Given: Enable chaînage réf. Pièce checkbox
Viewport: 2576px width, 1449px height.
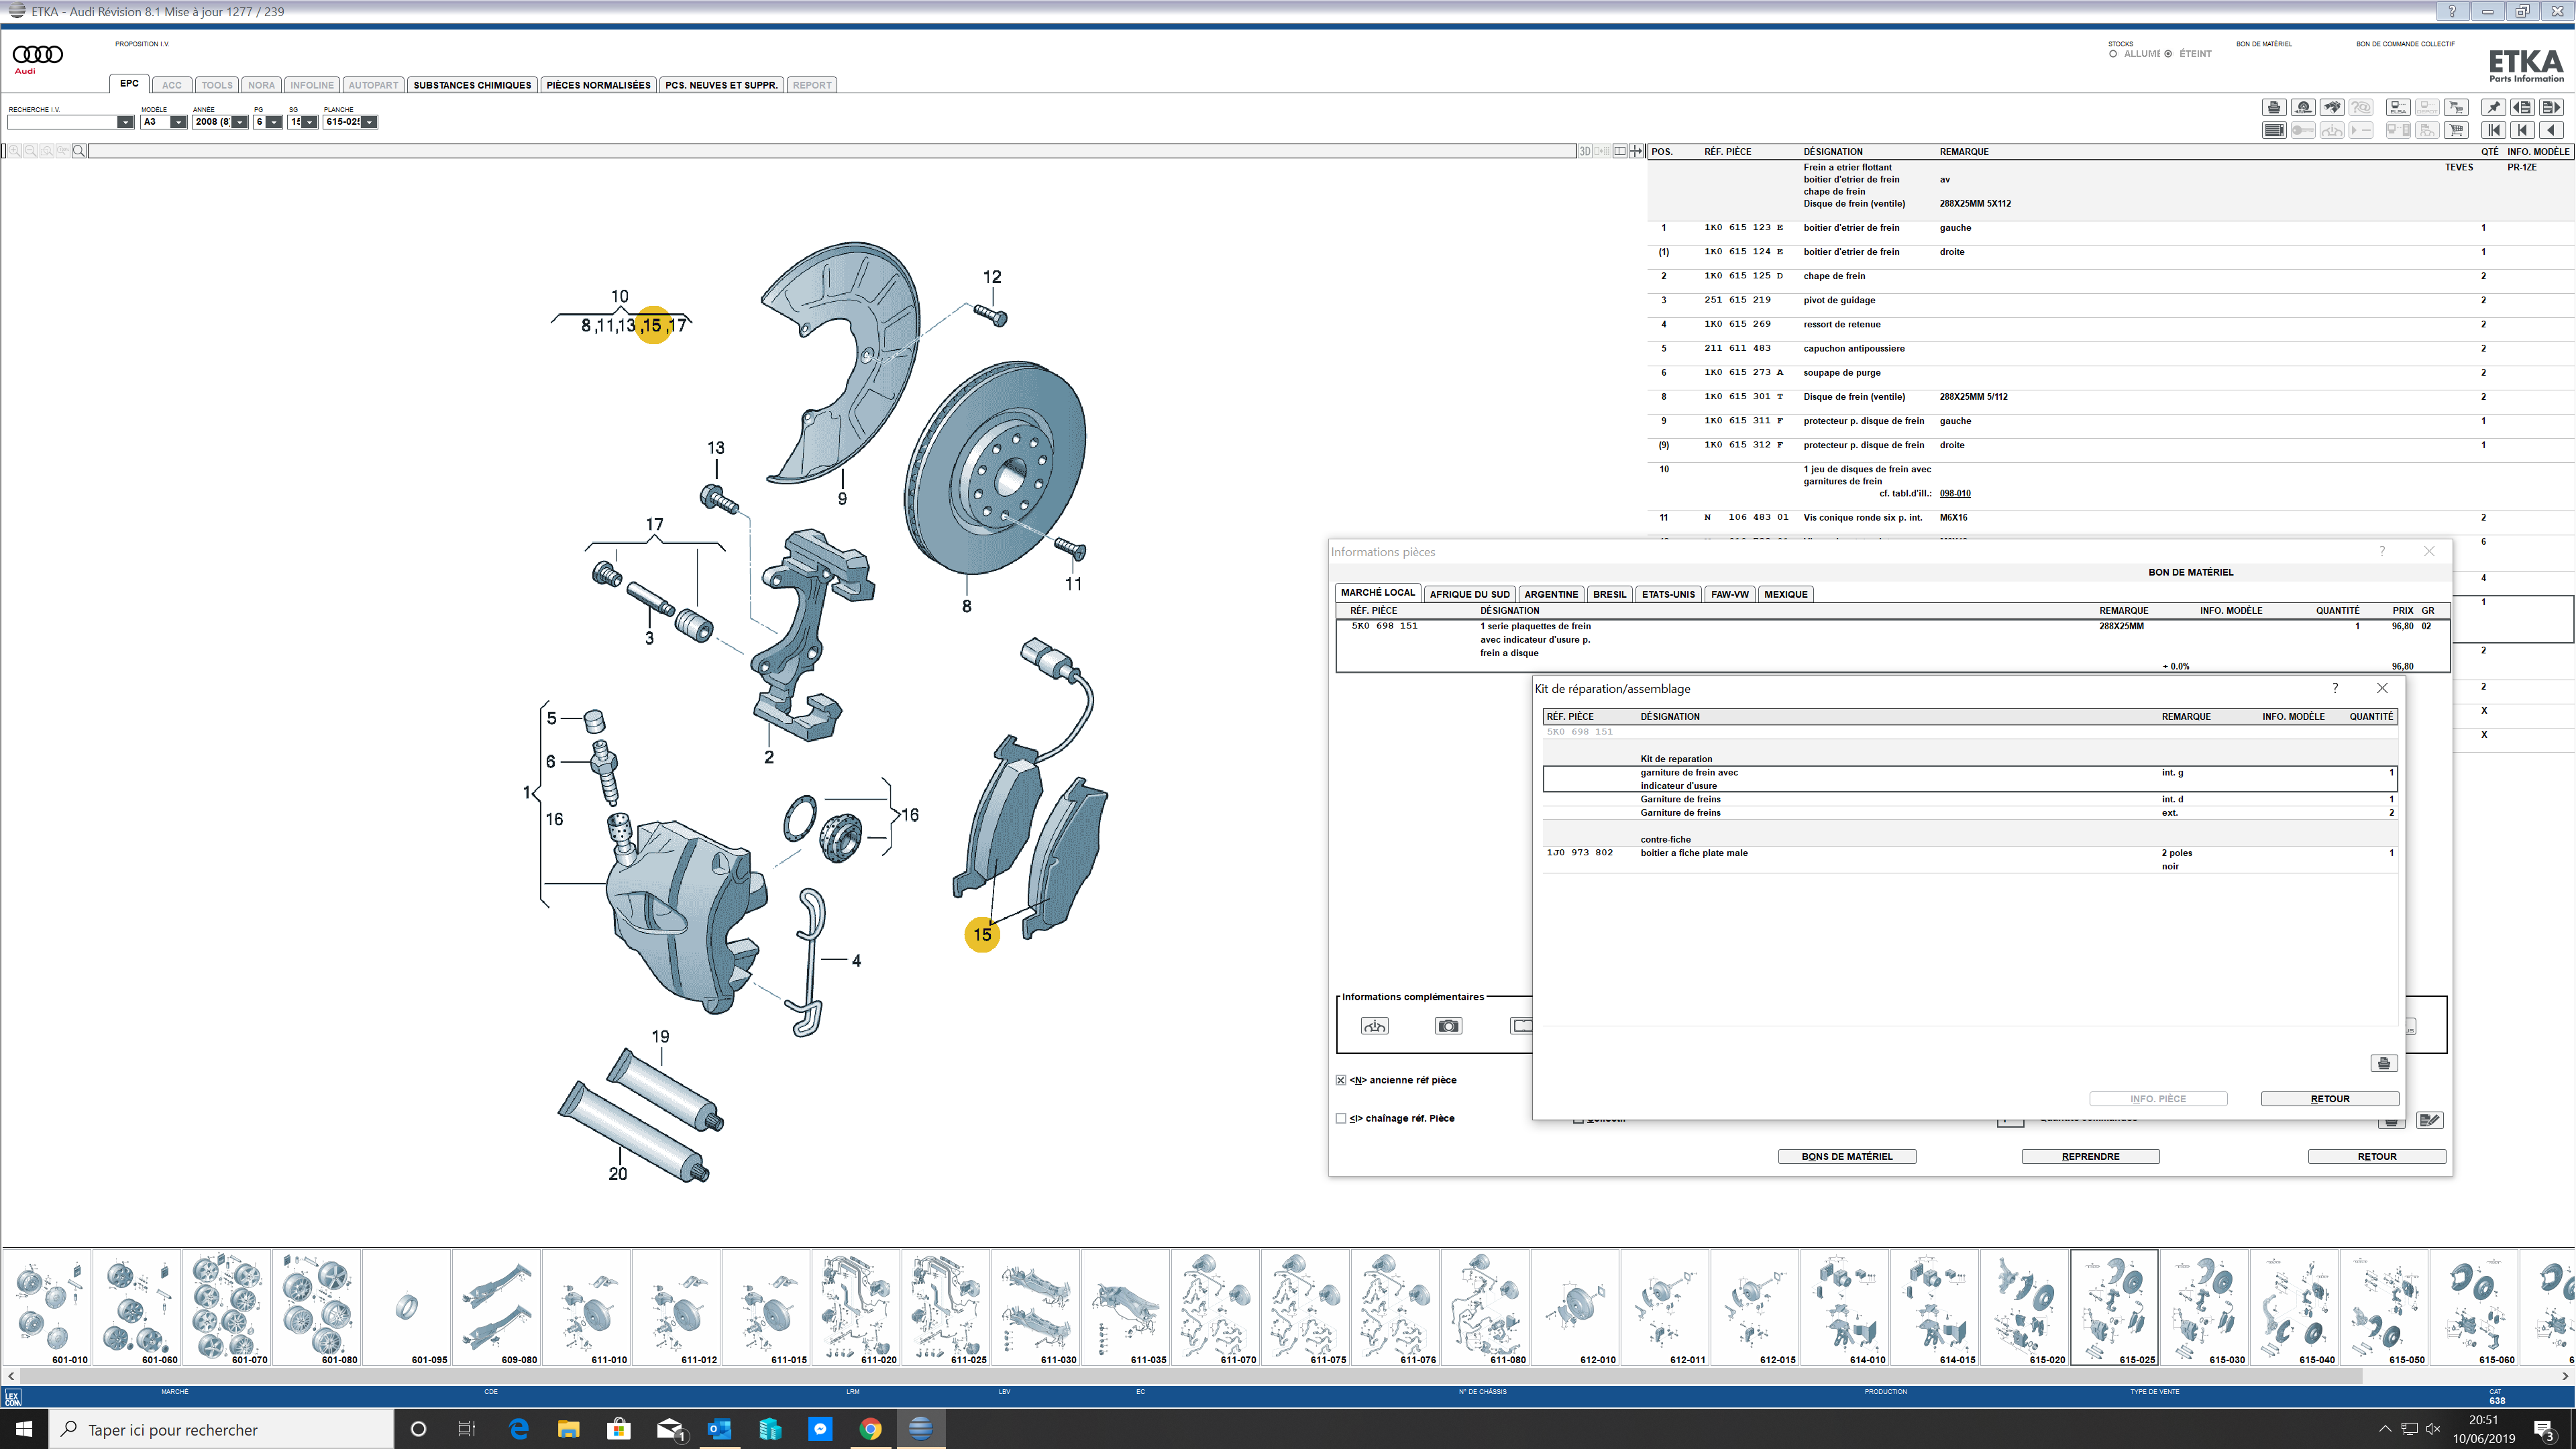Looking at the screenshot, I should pyautogui.click(x=1341, y=1118).
